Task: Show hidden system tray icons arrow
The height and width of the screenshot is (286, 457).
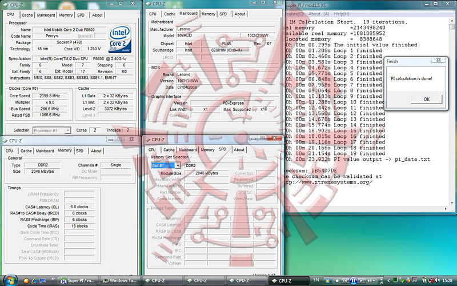Action: point(388,281)
